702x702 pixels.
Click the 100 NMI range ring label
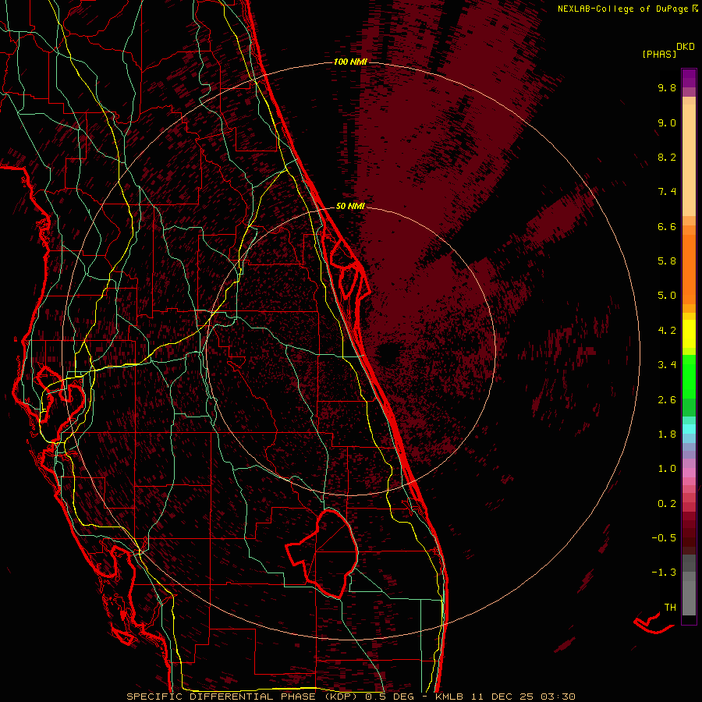point(350,62)
